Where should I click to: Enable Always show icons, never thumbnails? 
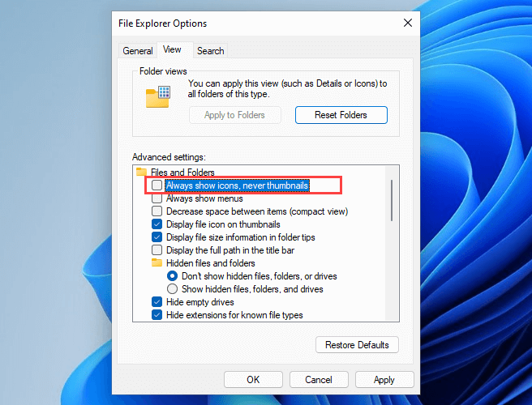157,185
